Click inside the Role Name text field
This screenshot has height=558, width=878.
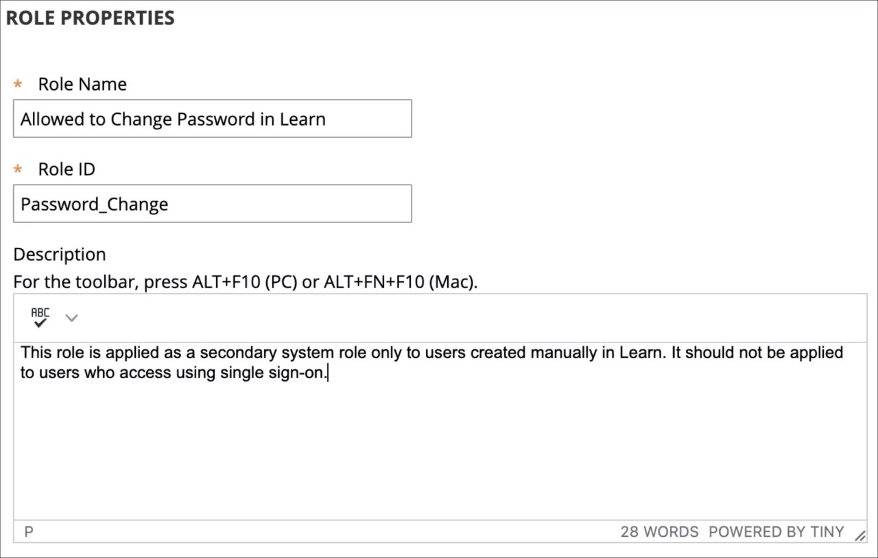coord(213,118)
